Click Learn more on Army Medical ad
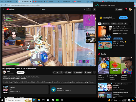The image size is (136, 102). tap(123, 18)
